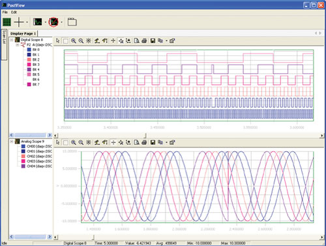
Task: Click the zoom out magnifier in analog scope toolbar
Action: coord(81,142)
